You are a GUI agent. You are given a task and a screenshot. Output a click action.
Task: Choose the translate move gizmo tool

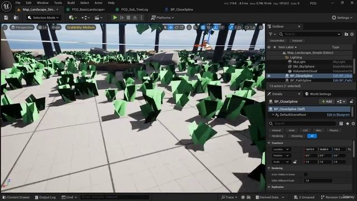click(x=171, y=27)
